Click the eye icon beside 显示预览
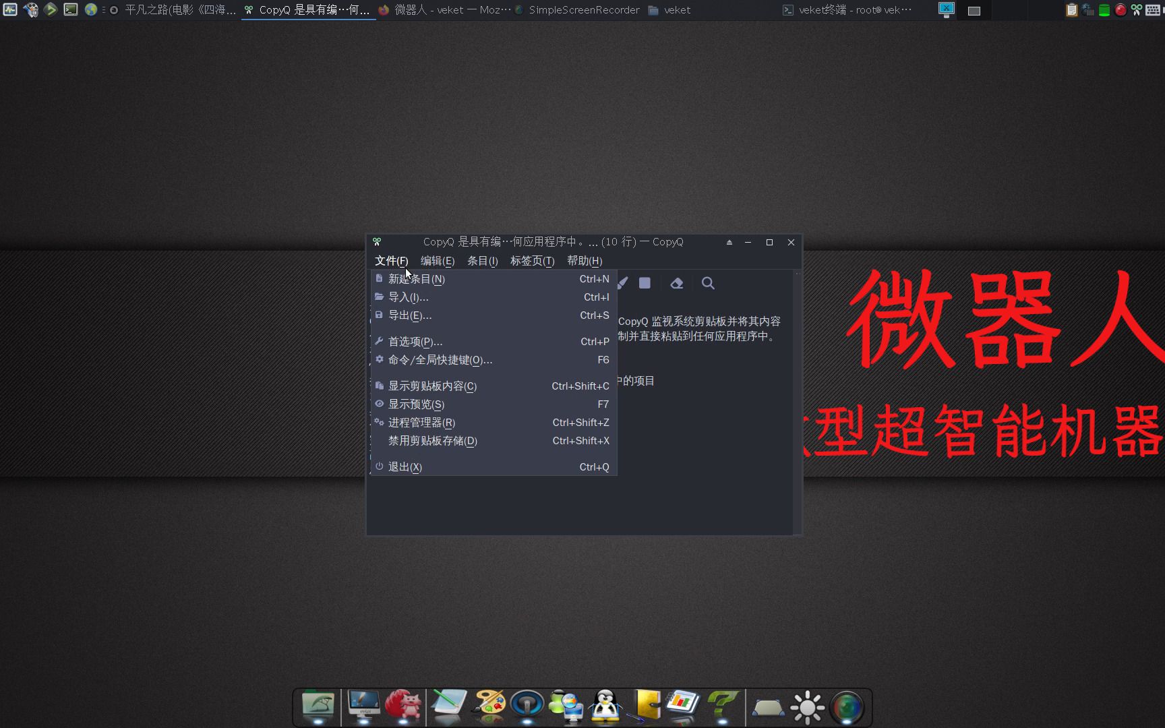 (x=380, y=404)
